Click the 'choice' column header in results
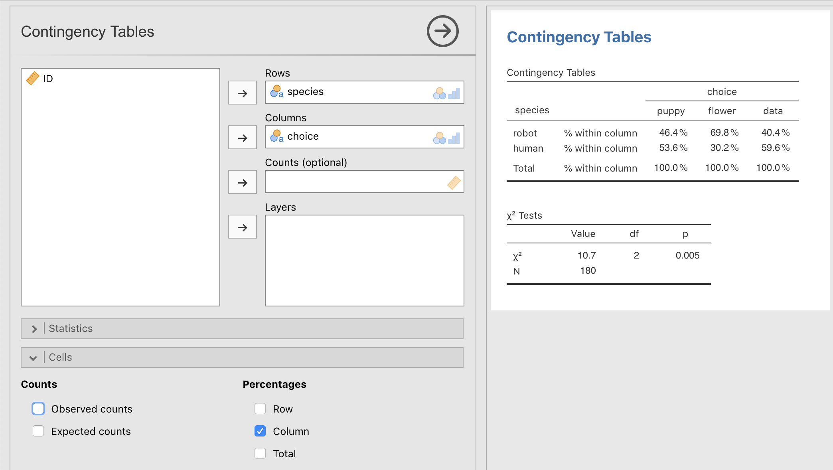 tap(722, 92)
